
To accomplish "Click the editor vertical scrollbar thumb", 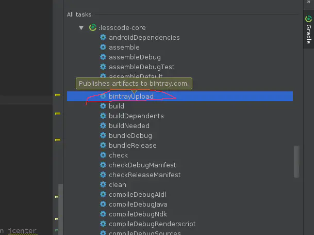I will tap(60, 209).
